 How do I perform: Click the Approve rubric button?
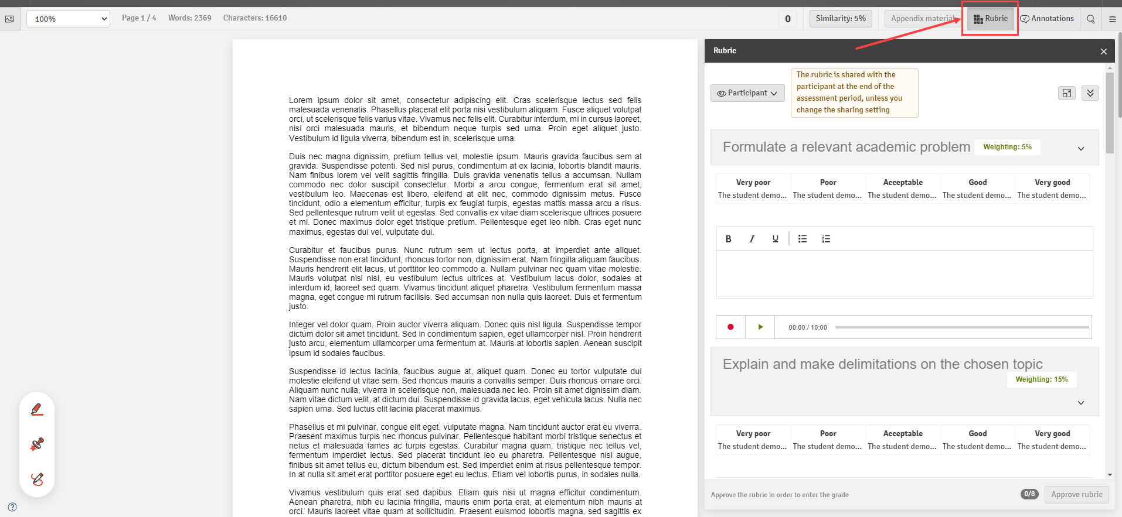click(1076, 495)
